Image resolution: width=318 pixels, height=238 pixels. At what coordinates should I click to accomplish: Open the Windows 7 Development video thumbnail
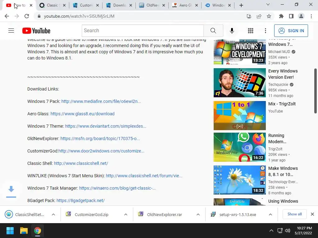(239, 52)
